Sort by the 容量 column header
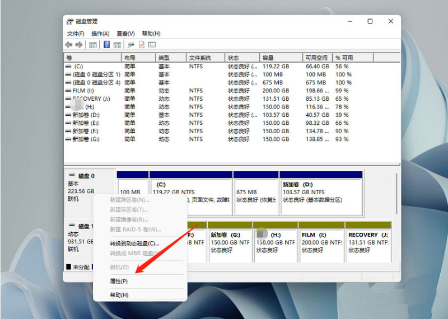 click(268, 58)
